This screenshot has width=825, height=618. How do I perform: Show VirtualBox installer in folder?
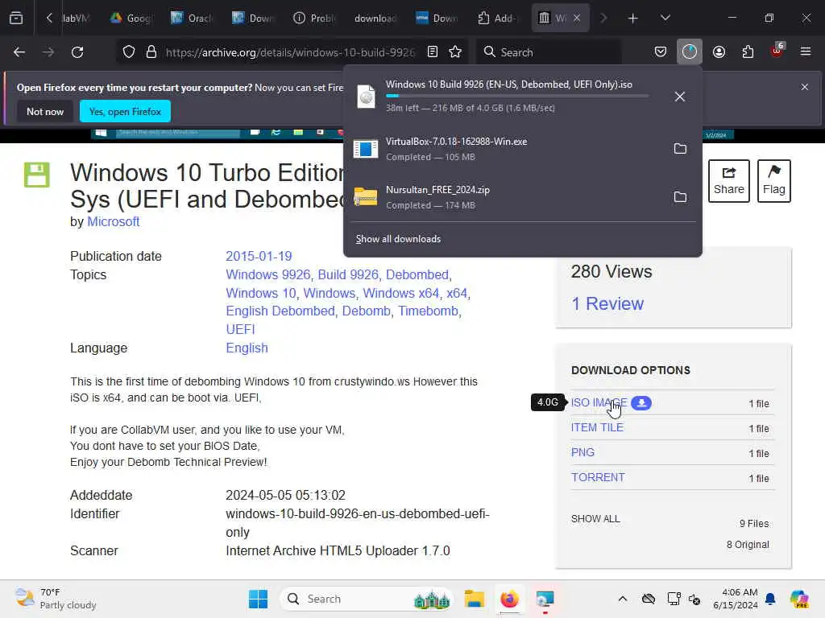pos(680,149)
